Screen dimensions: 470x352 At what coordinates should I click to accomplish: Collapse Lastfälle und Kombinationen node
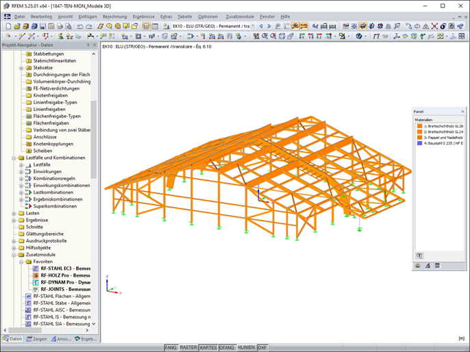(x=14, y=158)
